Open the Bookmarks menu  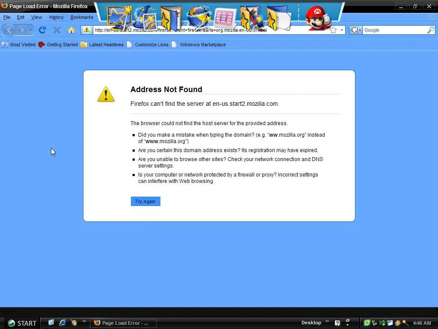pyautogui.click(x=82, y=17)
